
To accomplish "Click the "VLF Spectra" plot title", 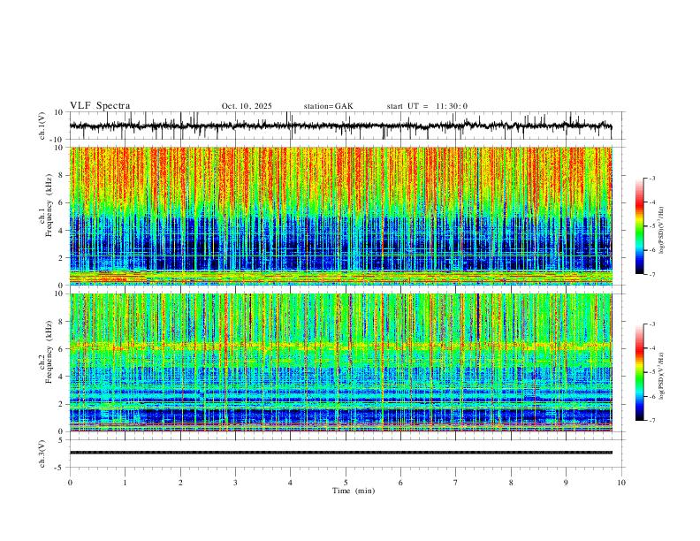I will [x=100, y=106].
